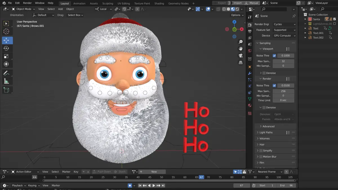Toggle Light&Extras collection checkbox
The width and height of the screenshot is (338, 190).
335,24
